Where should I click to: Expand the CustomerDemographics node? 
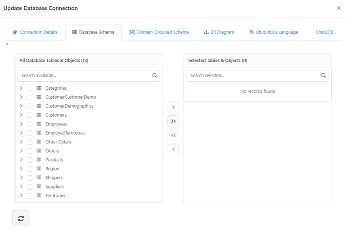pyautogui.click(x=21, y=105)
